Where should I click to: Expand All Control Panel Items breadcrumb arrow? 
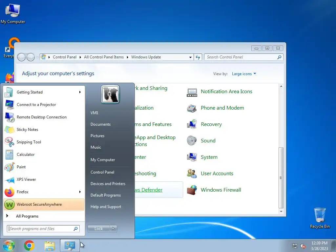pos(128,57)
